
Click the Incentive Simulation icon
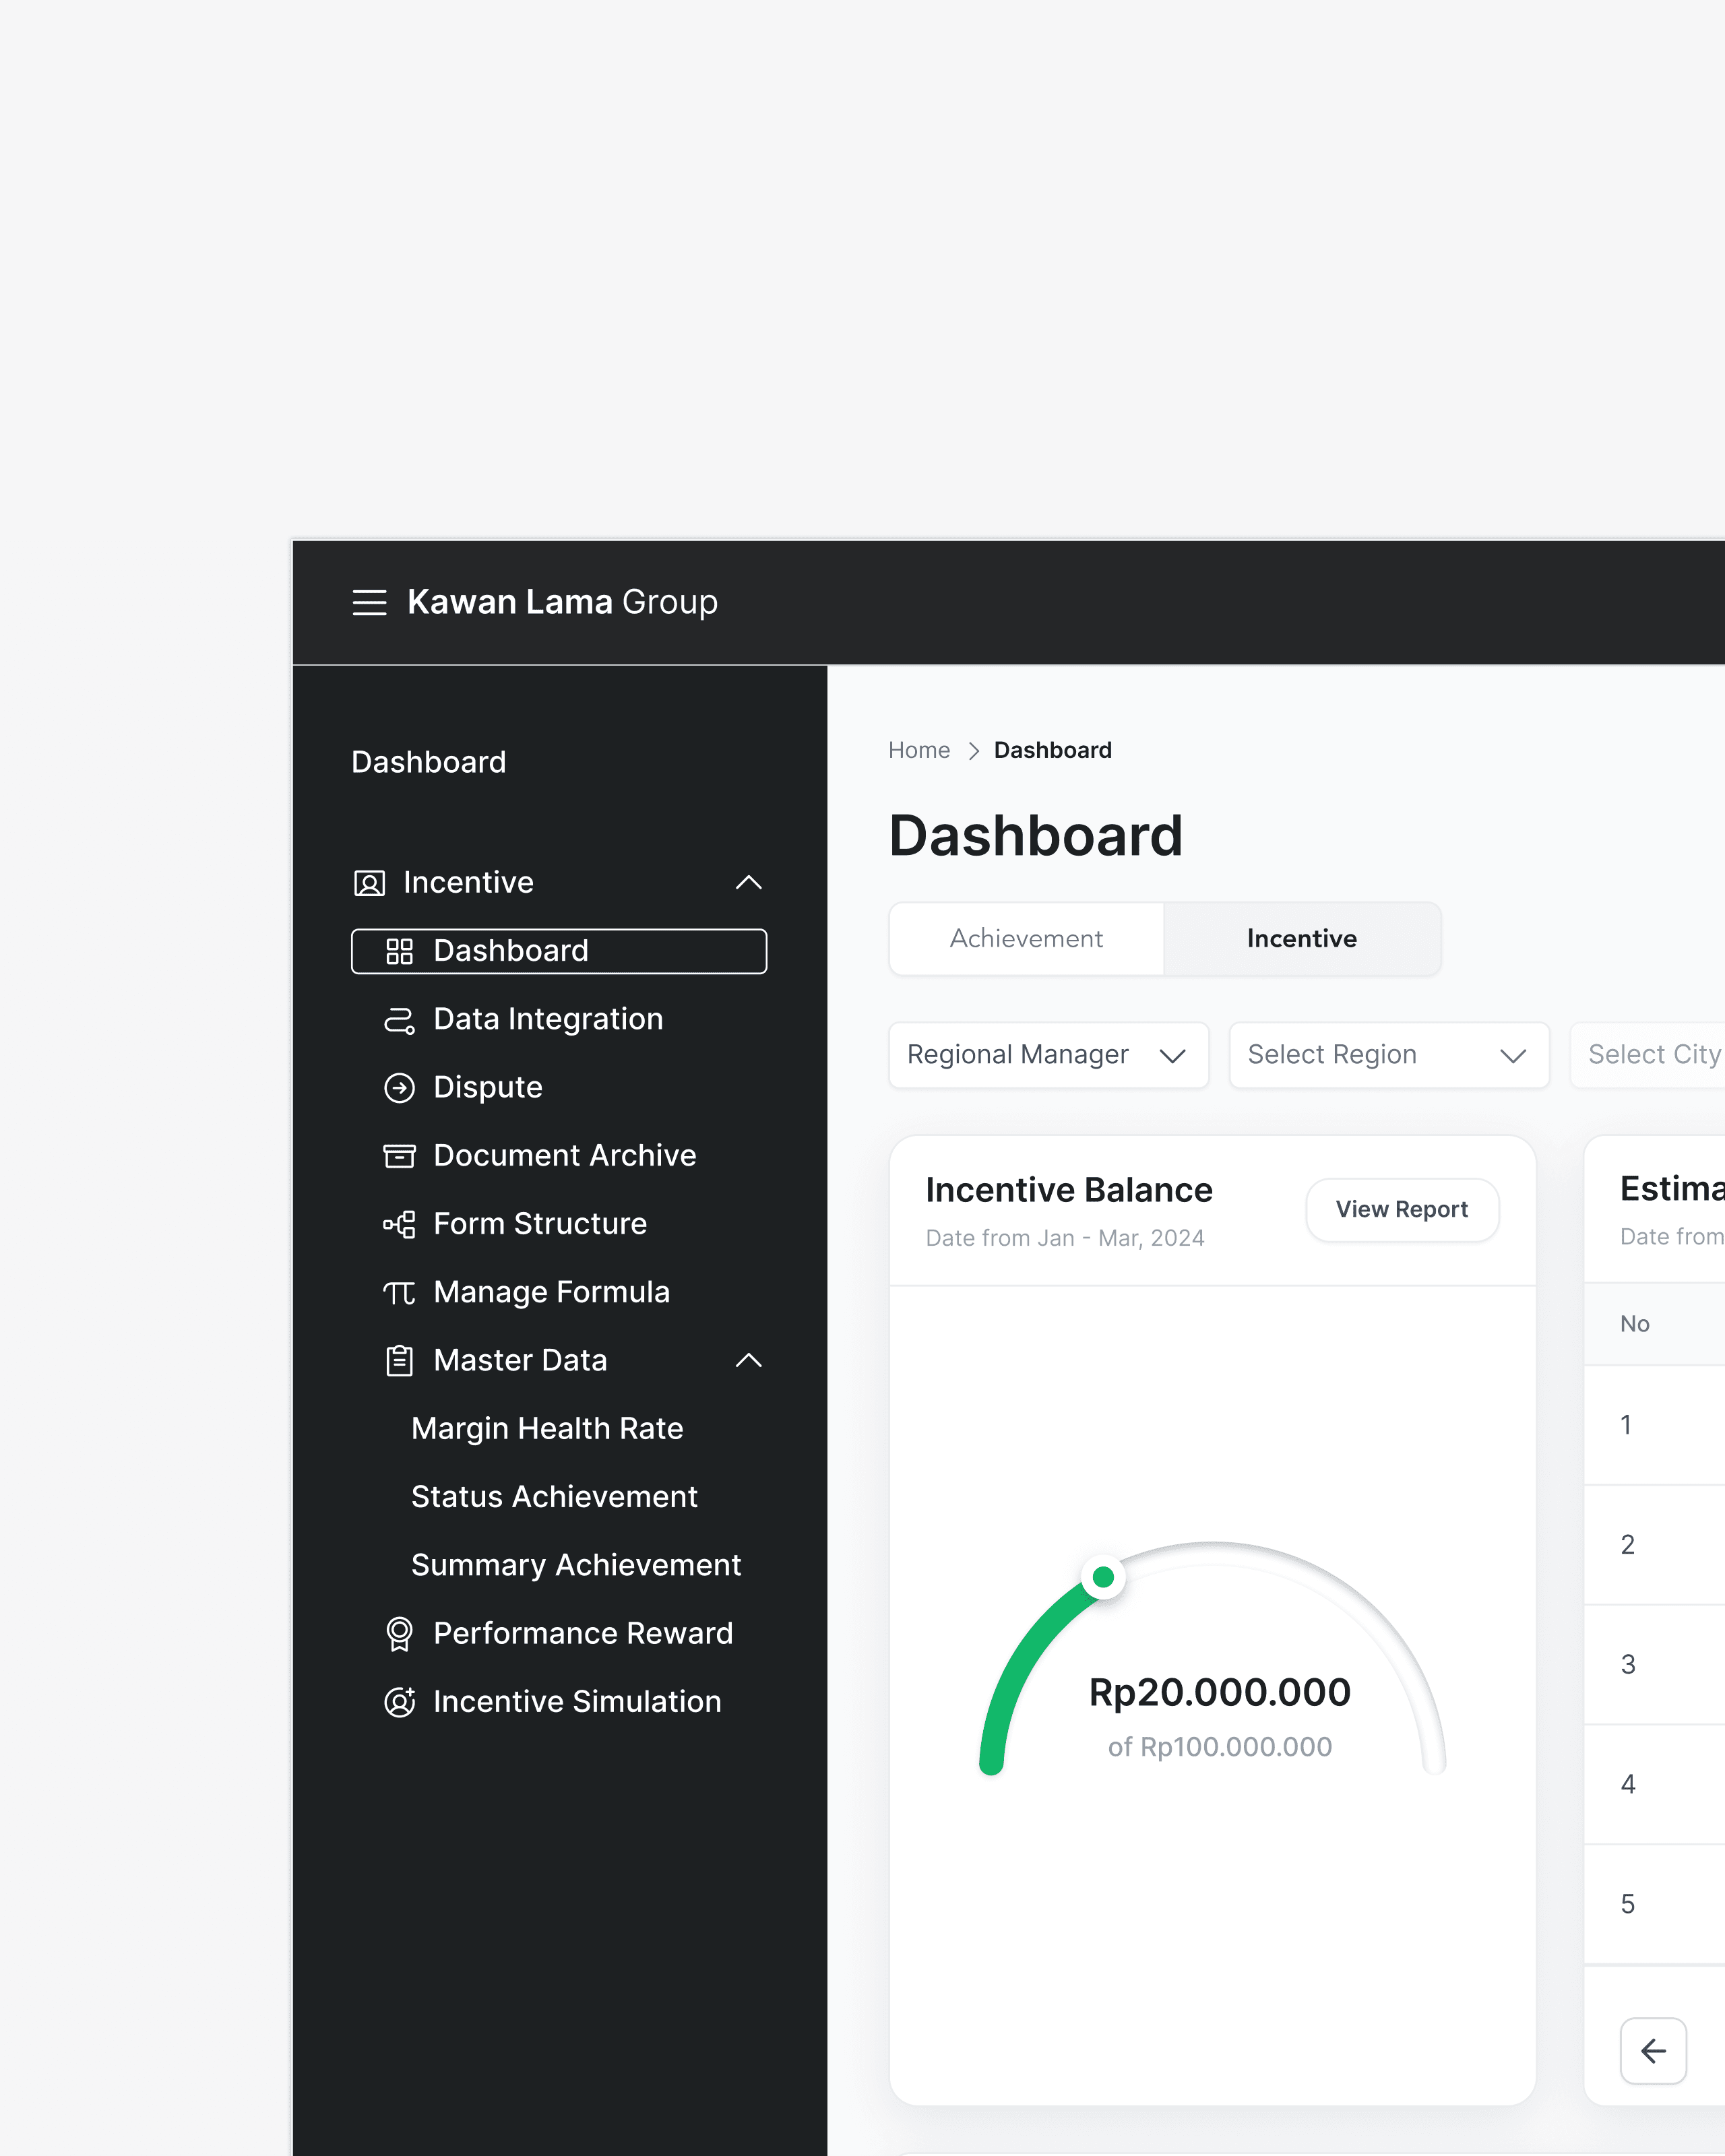click(399, 1702)
